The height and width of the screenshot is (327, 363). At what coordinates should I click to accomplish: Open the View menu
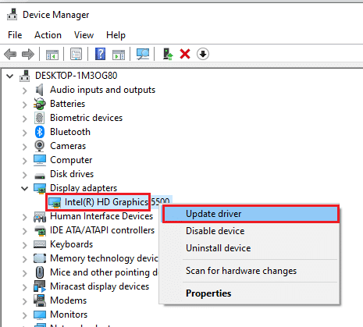pyautogui.click(x=84, y=35)
